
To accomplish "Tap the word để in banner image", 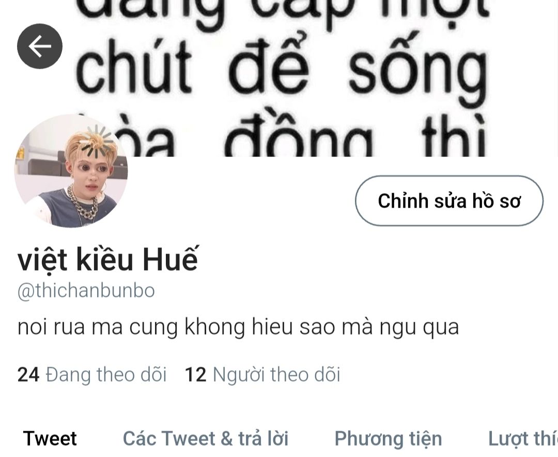I will coord(268,64).
